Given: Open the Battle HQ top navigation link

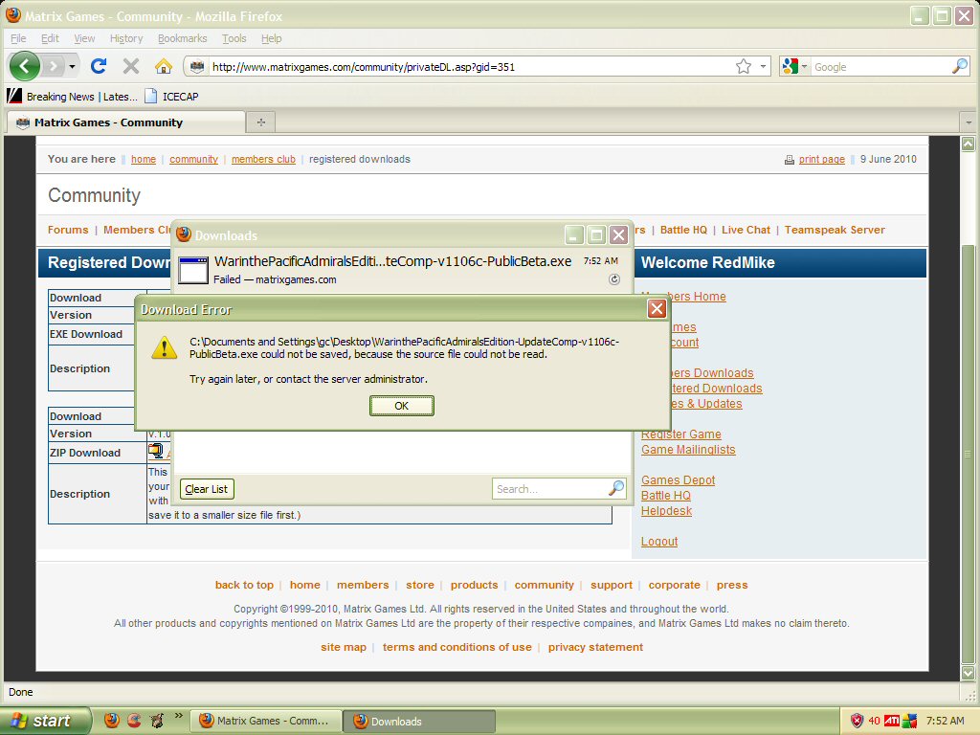Looking at the screenshot, I should 683,230.
